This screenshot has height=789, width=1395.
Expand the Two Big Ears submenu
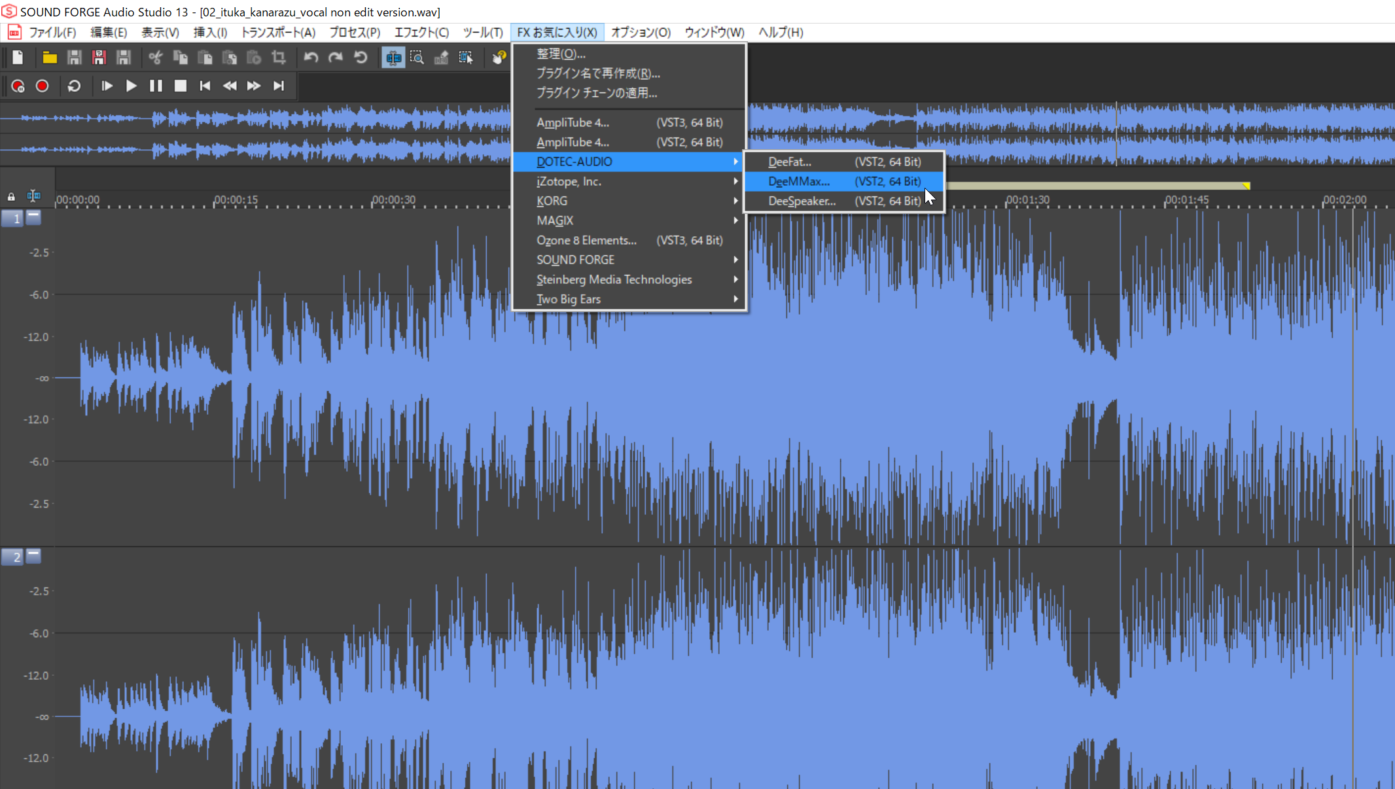point(629,299)
